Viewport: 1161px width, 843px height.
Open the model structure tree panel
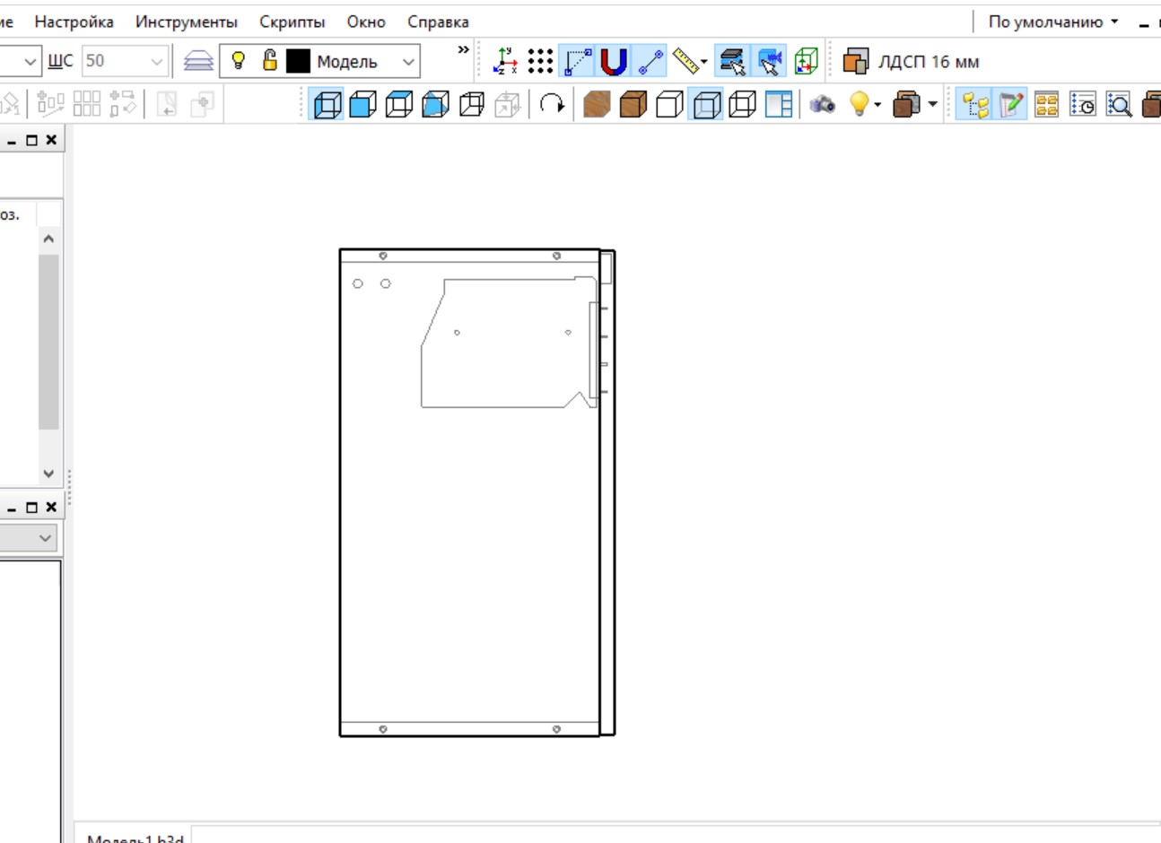coord(975,105)
